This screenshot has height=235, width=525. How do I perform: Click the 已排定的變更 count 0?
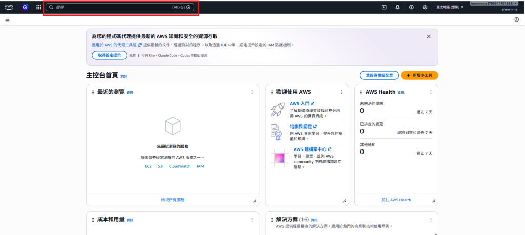362,132
